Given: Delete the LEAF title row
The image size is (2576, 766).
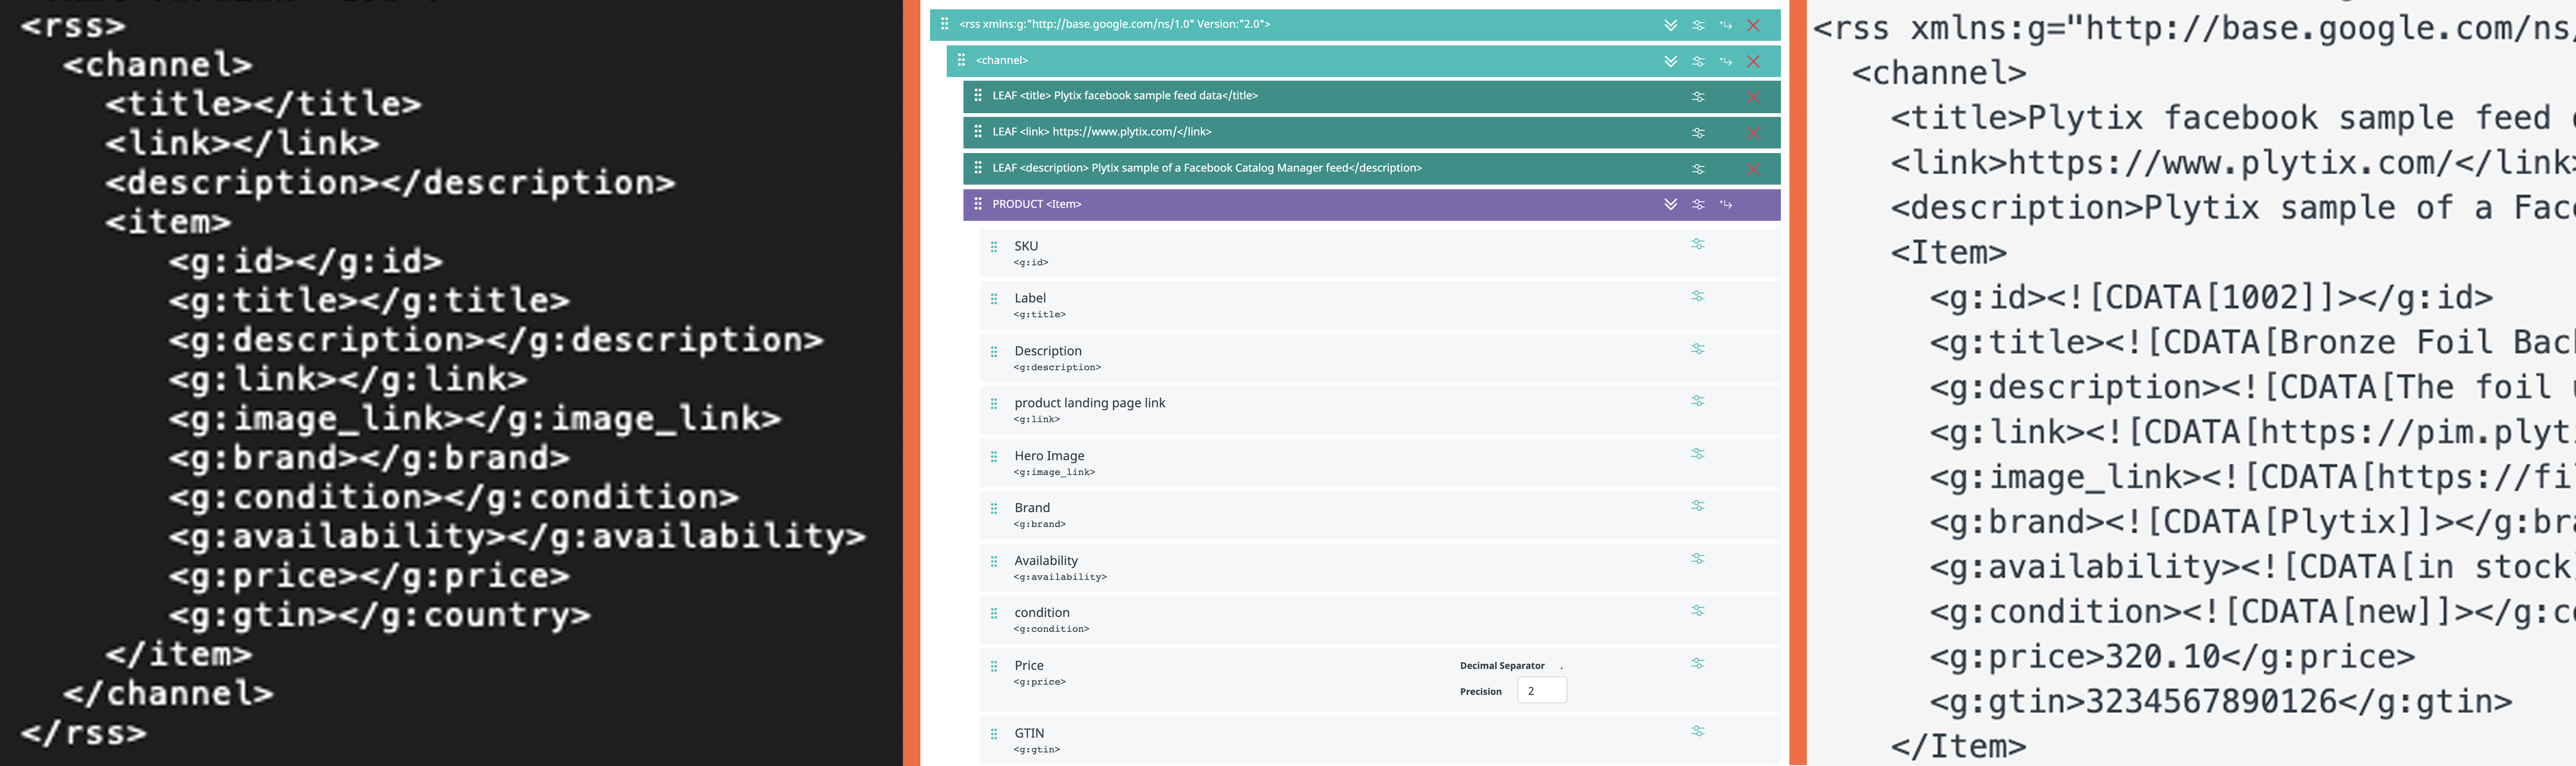Looking at the screenshot, I should pyautogui.click(x=1753, y=97).
